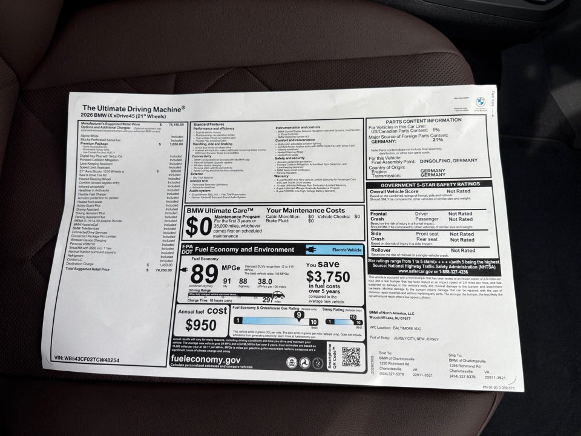The height and width of the screenshot is (436, 581).
Task: Click the DOT triskelion seal icon
Action: coord(305,362)
